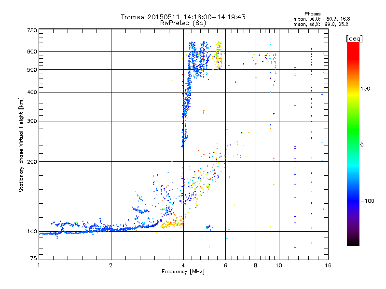The image size is (386, 289).
Task: Click the 300 tick label on the y-axis
Action: (x=32, y=121)
